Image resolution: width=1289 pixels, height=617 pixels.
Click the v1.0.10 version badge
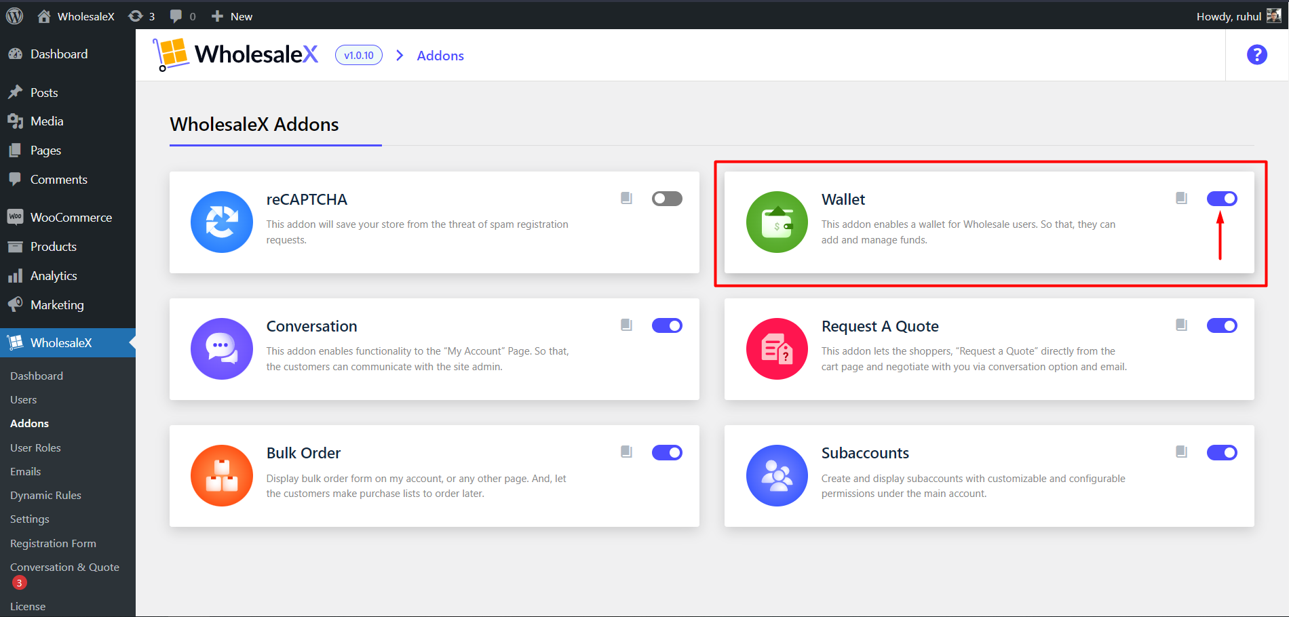pyautogui.click(x=359, y=55)
